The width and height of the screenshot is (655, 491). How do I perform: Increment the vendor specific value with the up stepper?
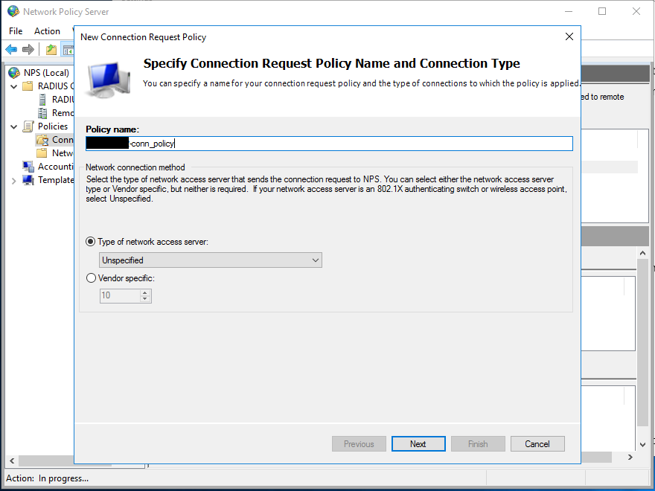(146, 292)
